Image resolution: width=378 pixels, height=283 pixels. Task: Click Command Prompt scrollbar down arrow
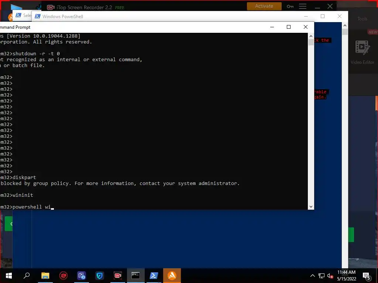[311, 206]
